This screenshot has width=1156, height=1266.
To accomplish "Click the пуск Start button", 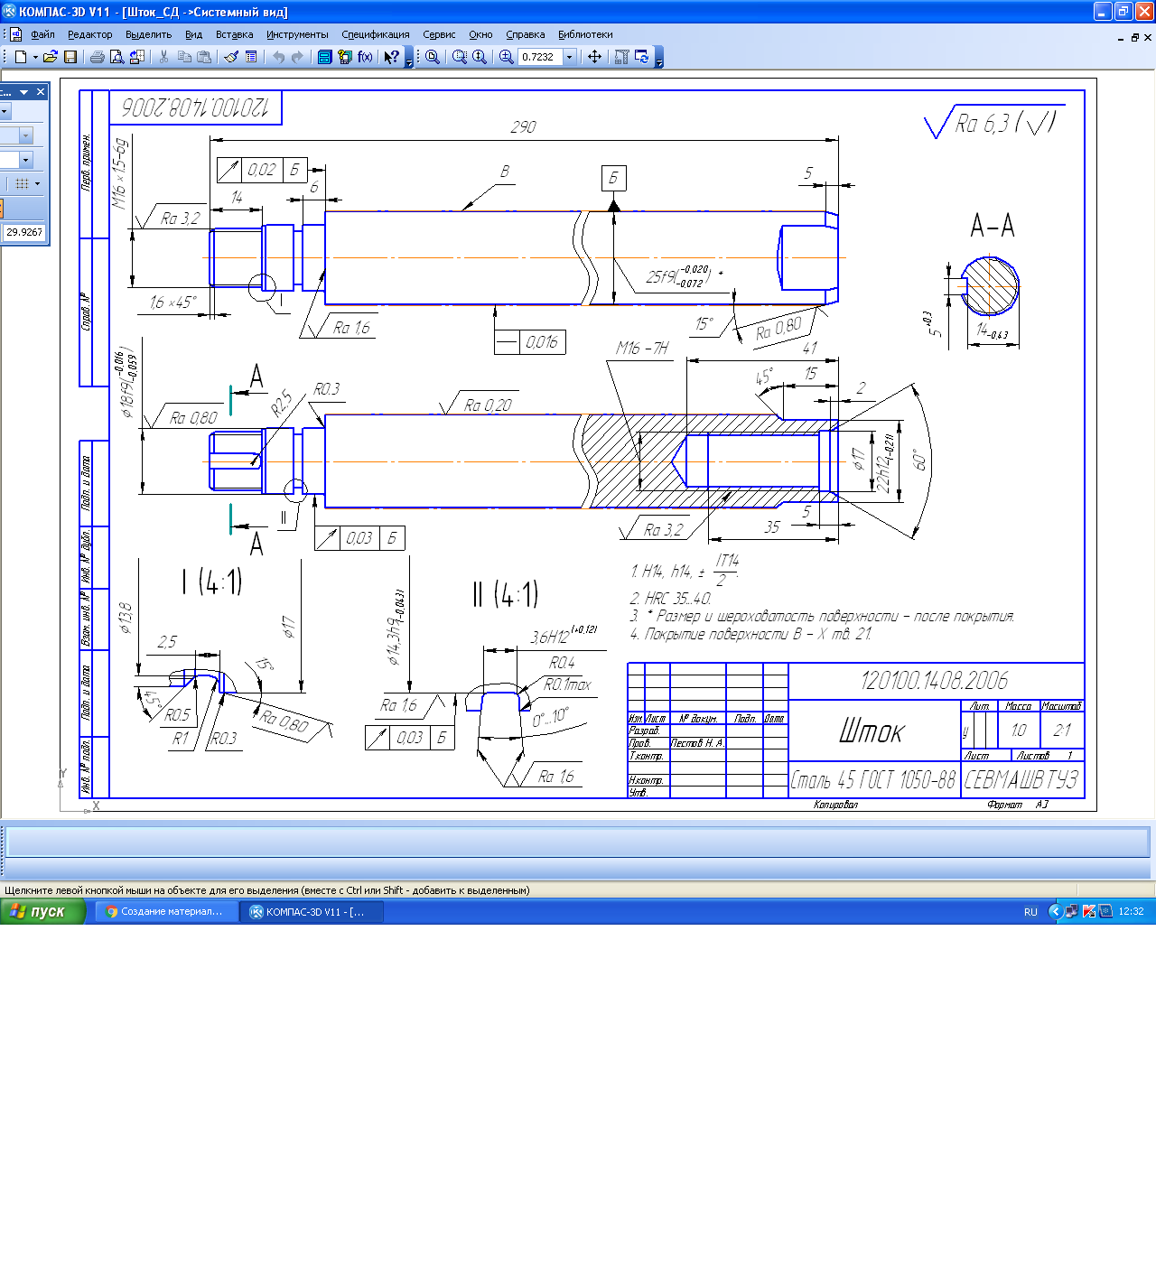I will tap(42, 911).
